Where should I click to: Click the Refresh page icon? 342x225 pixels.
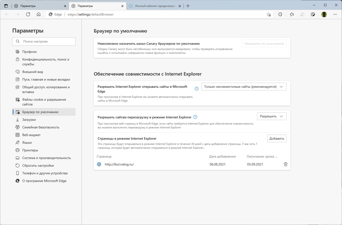(x=28, y=14)
